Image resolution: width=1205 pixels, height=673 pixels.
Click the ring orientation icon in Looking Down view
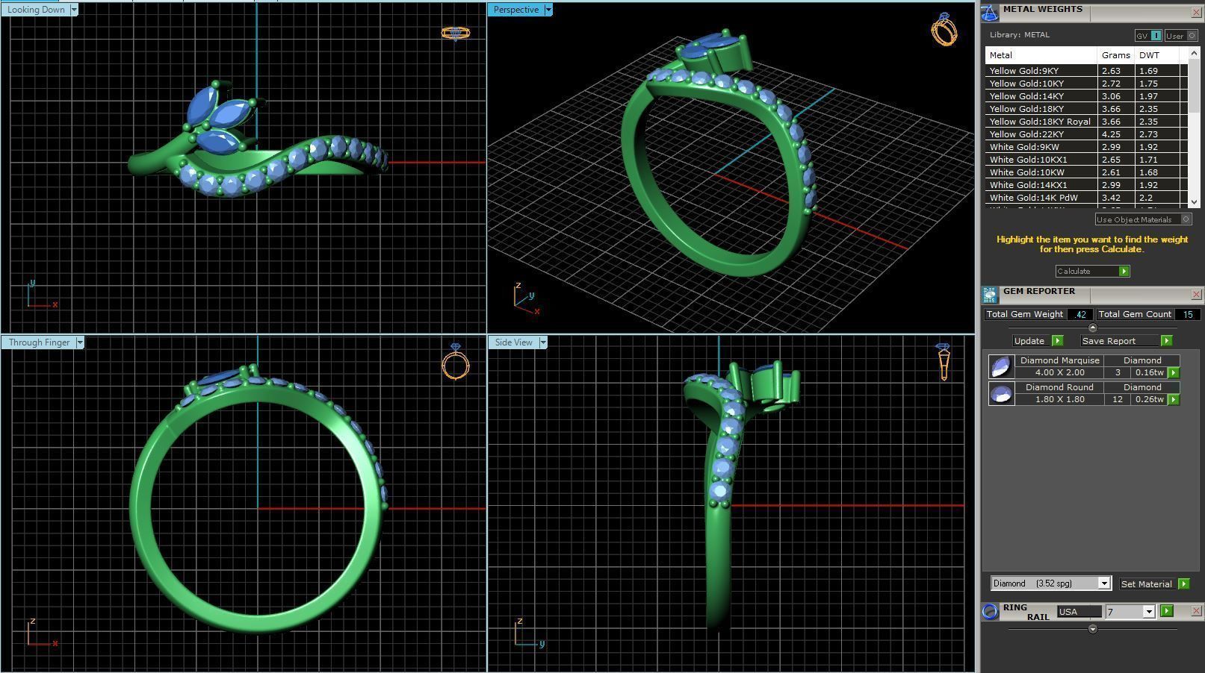[455, 33]
